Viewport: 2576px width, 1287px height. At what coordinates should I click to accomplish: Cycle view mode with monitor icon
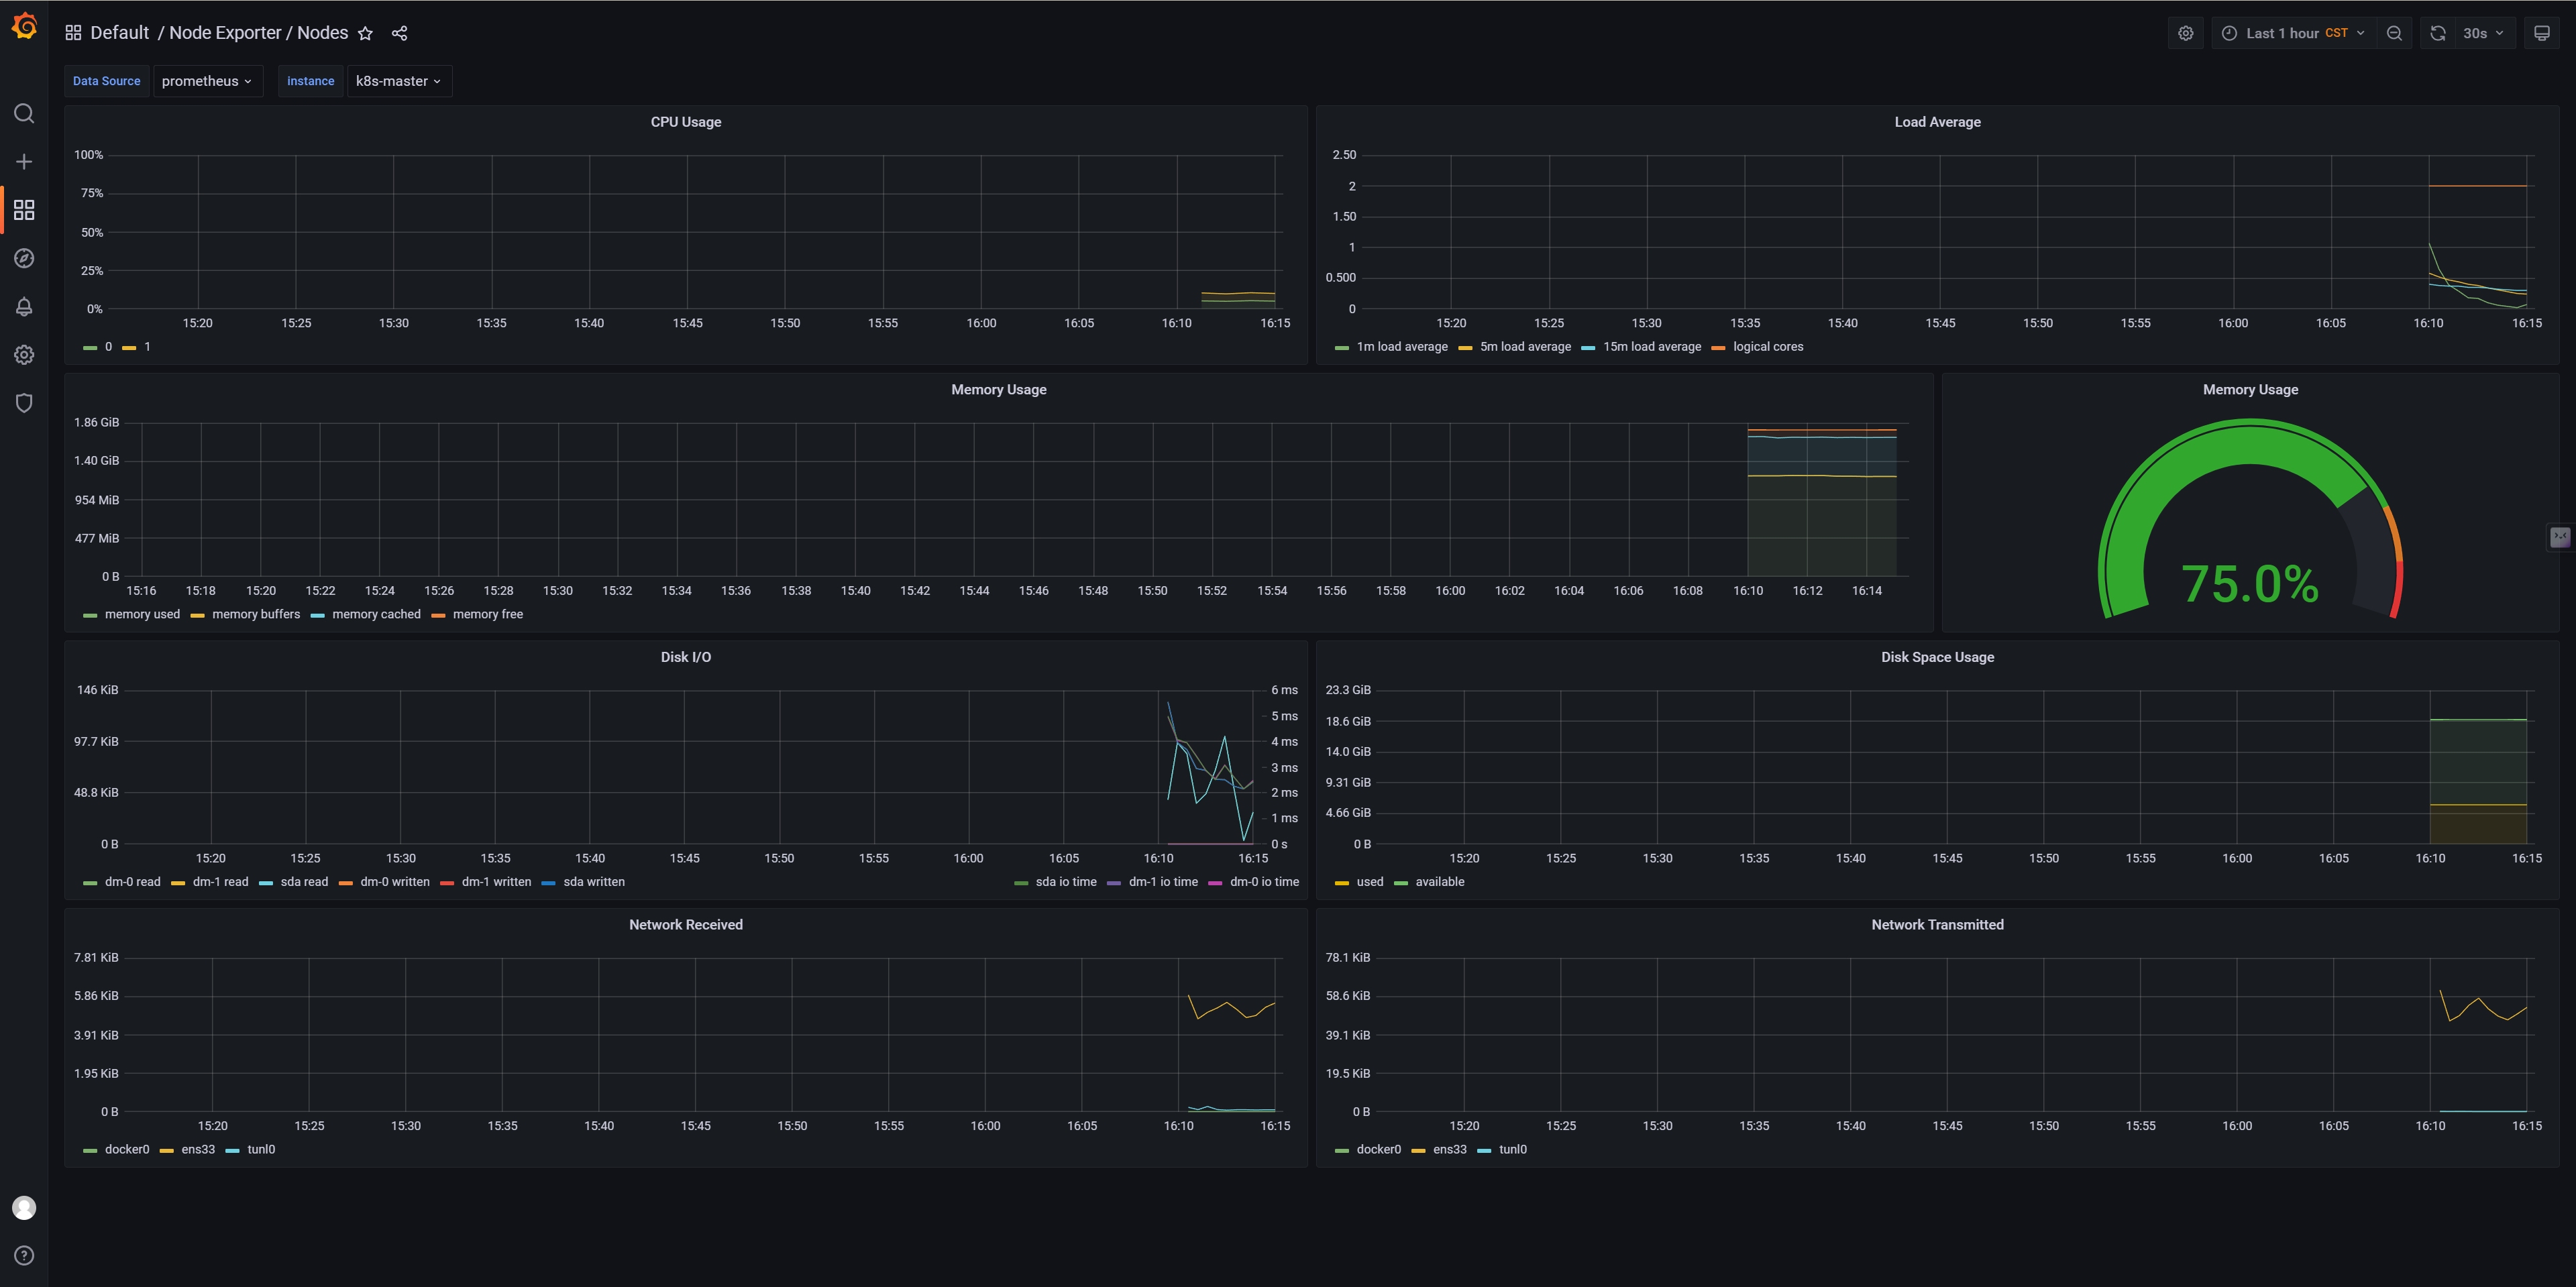[2541, 33]
